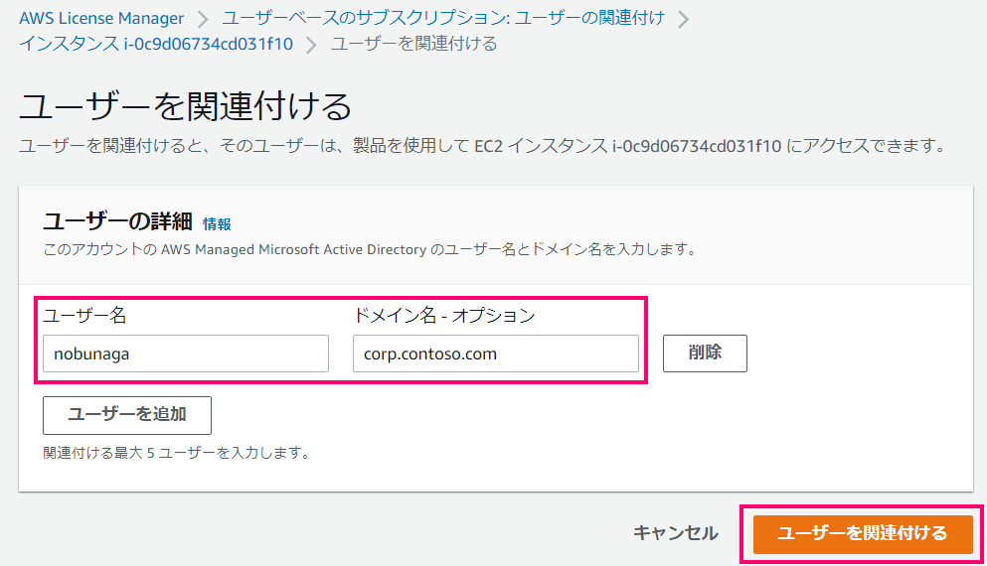This screenshot has height=566, width=987.
Task: Click the ユーザーの詳細 section heading
Action: 117,221
